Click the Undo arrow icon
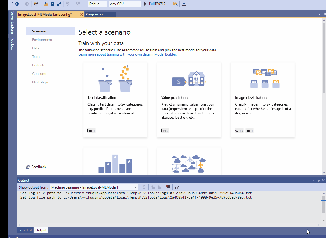Image resolution: width=326 pixels, height=238 pixels. [x=68, y=4]
